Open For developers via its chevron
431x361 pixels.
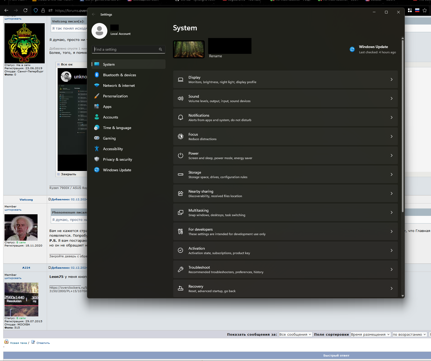(392, 231)
